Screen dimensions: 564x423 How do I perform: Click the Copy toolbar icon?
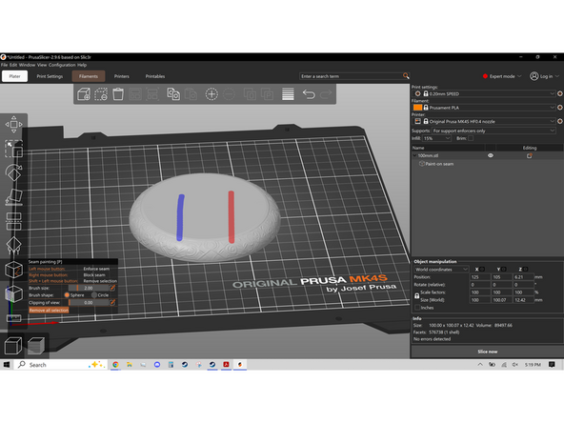173,94
